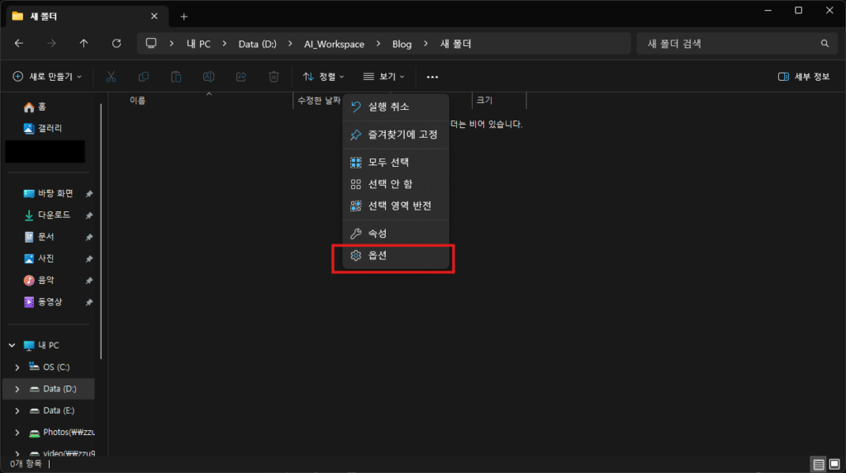Unpin 바탕 화면 using its pin icon
Viewport: 846px width, 473px height.
89,194
